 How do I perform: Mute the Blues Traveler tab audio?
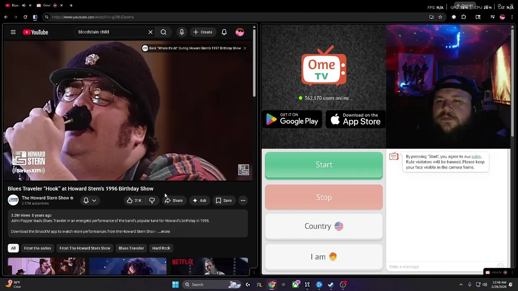click(x=23, y=5)
